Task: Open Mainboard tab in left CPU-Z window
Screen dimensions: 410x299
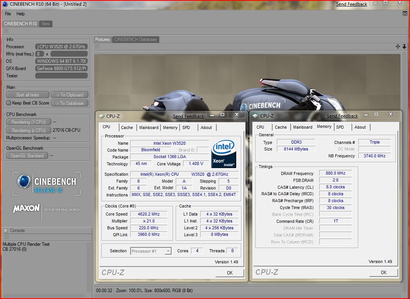Action: pyautogui.click(x=149, y=127)
